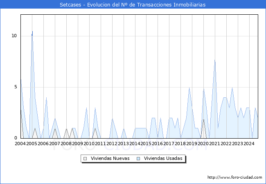The image size is (266, 184).
Task: Open the foro-ciudad.com link
Action: coord(235,177)
